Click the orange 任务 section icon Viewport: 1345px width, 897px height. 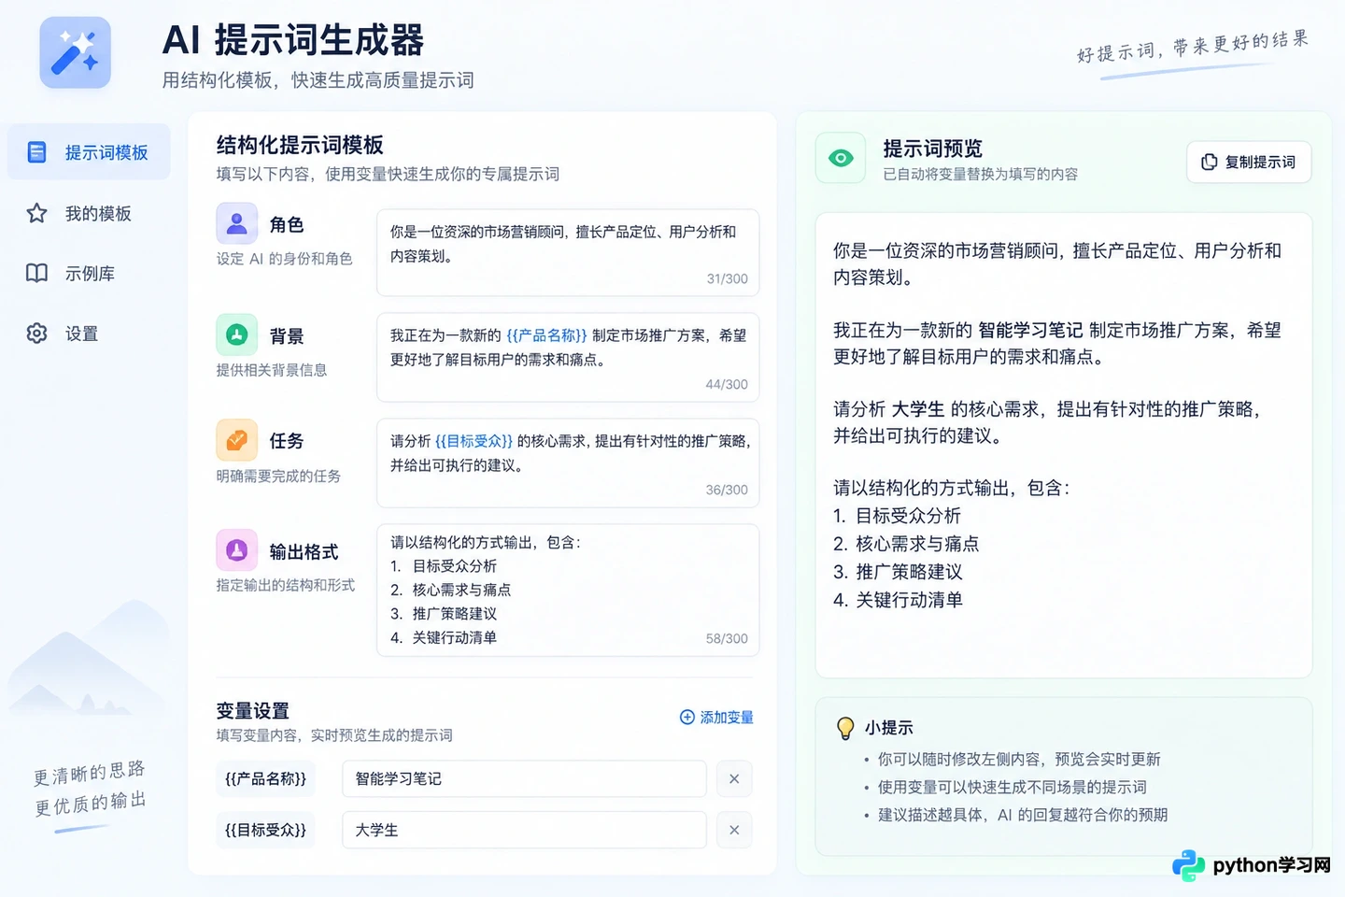tap(237, 440)
